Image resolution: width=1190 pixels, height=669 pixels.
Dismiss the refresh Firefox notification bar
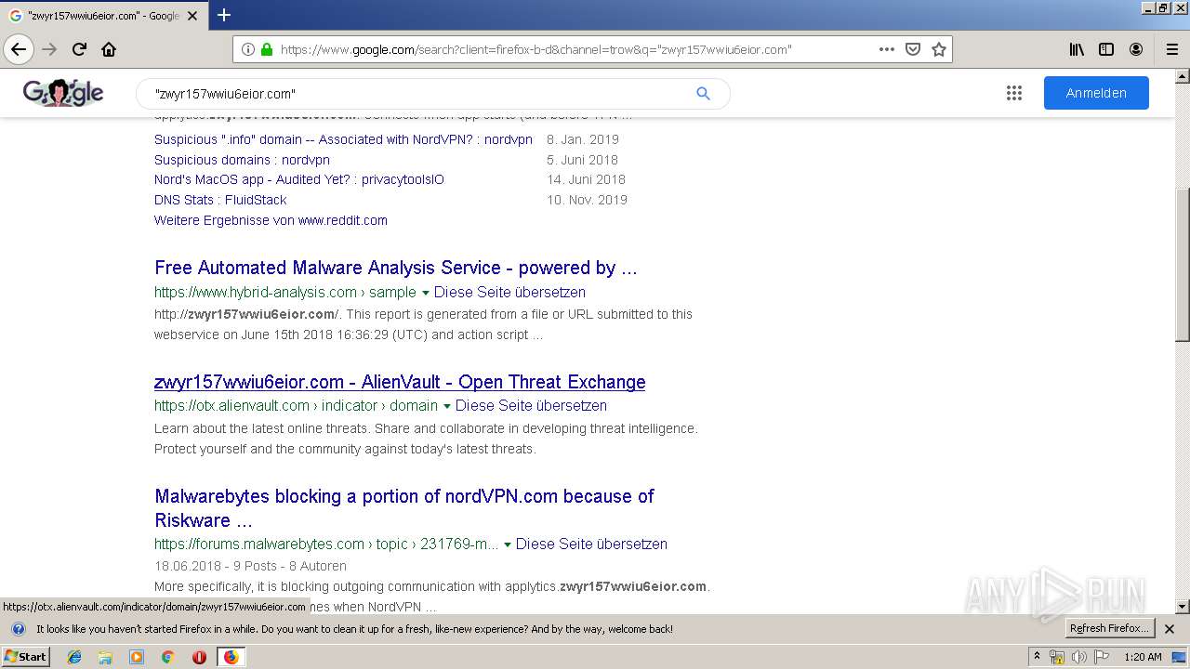[1170, 629]
